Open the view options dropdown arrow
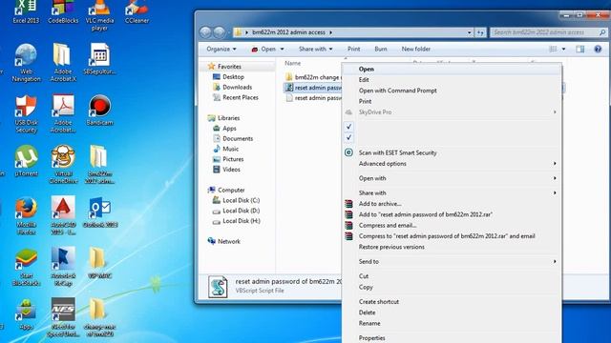Viewport: 611px width, 343px height. 563,49
